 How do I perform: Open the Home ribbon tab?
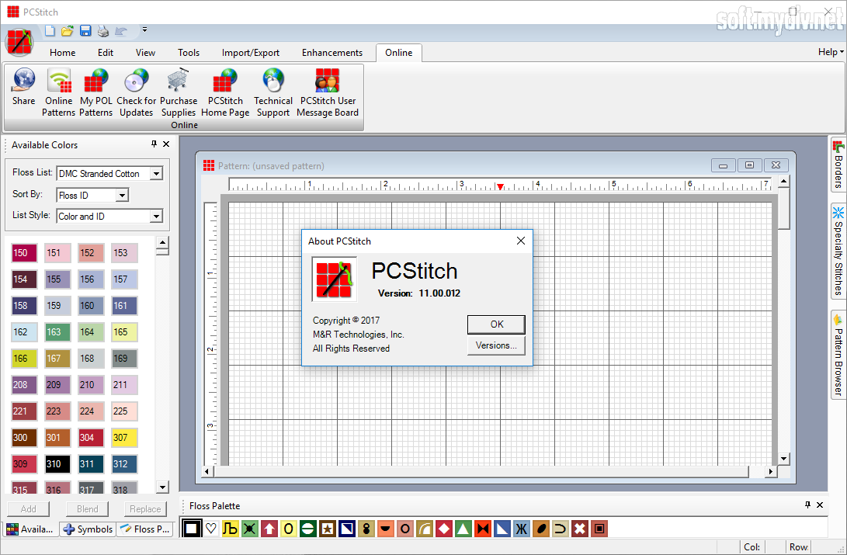pos(63,52)
